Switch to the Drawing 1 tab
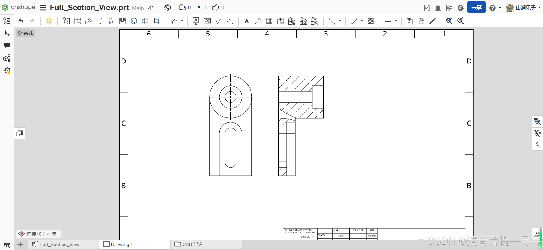 (134, 244)
